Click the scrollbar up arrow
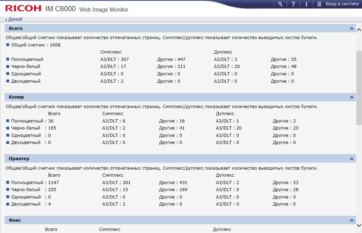The height and width of the screenshot is (233, 362). (359, 30)
